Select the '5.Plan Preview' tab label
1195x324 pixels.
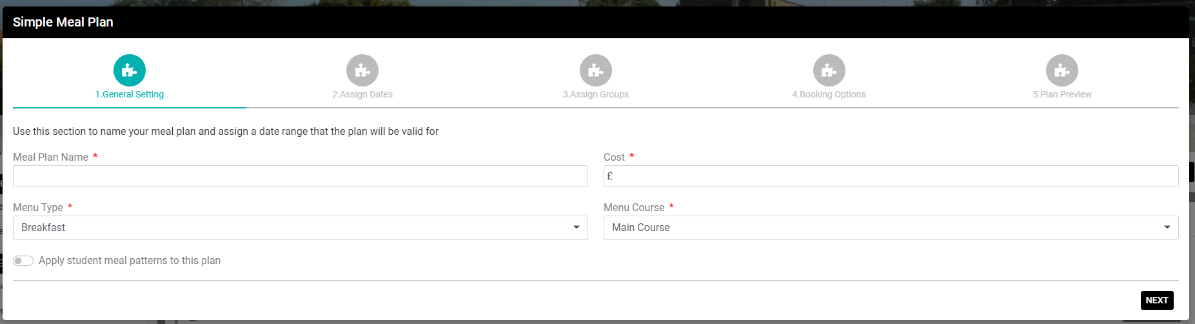1062,94
